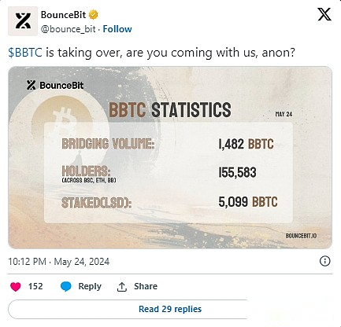Click the Read 29 replies button
Viewport: 341px width, 327px height.
170,309
